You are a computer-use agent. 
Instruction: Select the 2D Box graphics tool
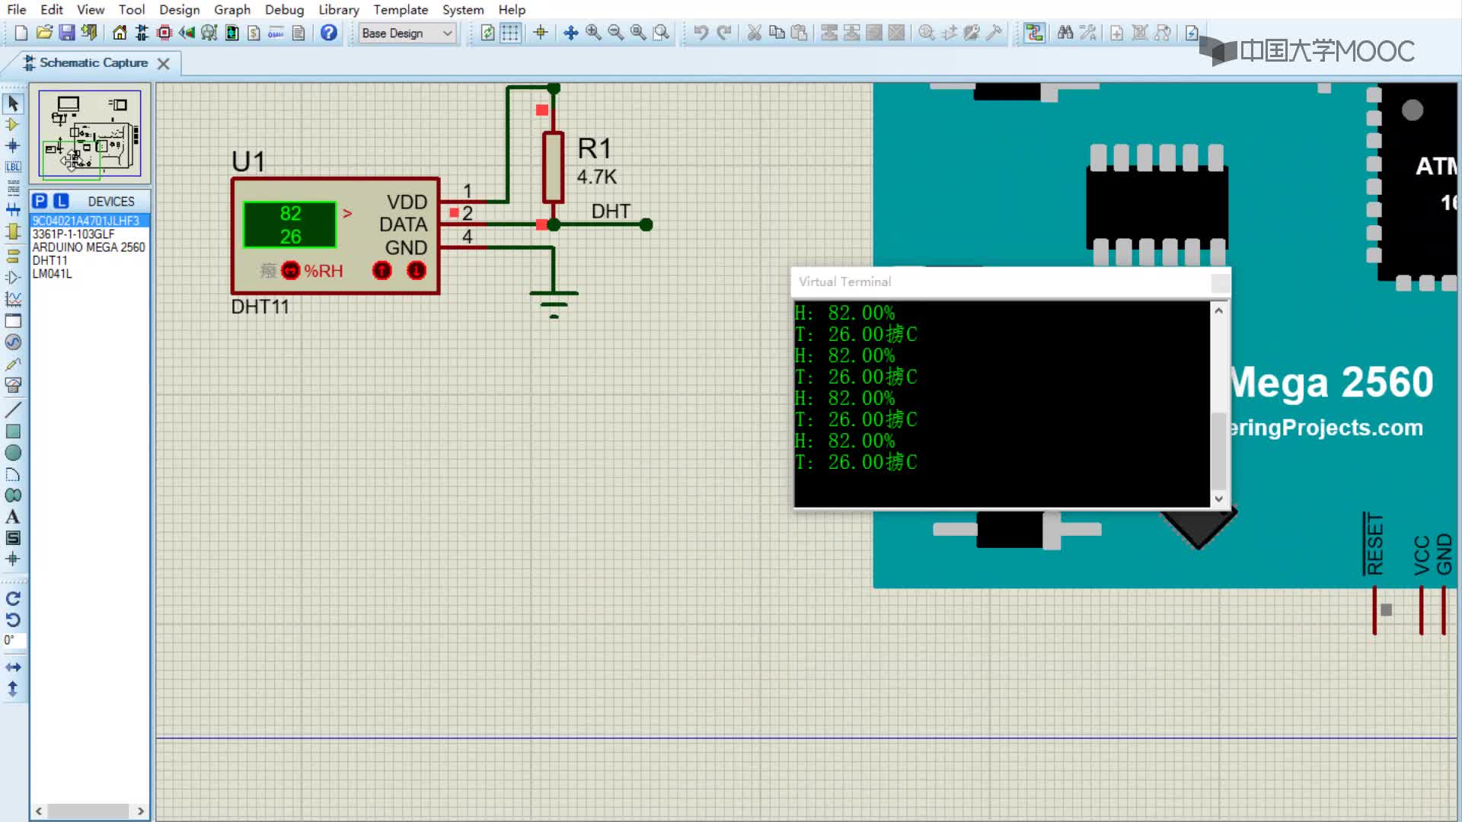pyautogui.click(x=13, y=432)
